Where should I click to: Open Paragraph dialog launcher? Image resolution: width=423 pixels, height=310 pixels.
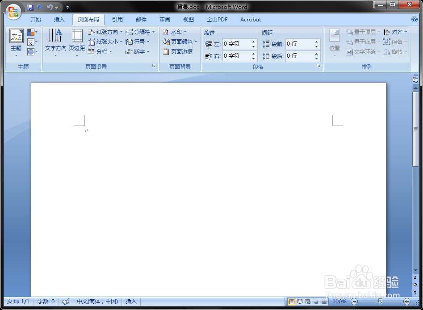point(318,66)
